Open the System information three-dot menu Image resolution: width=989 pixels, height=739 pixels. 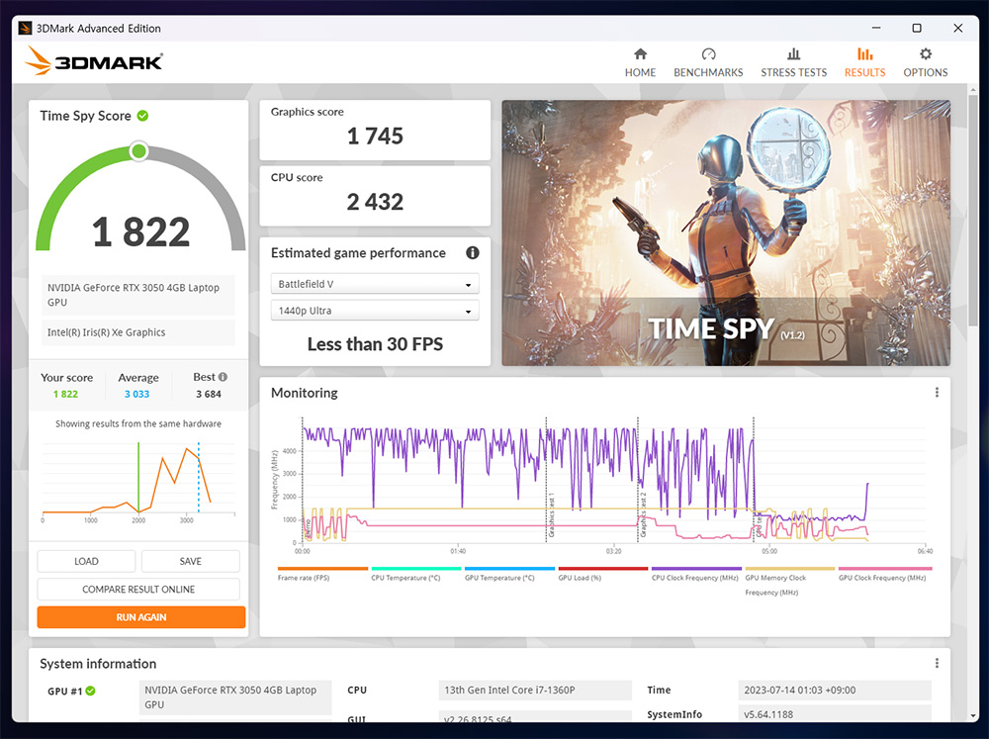coord(937,663)
